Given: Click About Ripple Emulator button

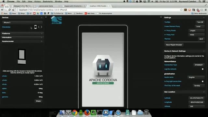Looking at the screenshot, I should [174, 45].
